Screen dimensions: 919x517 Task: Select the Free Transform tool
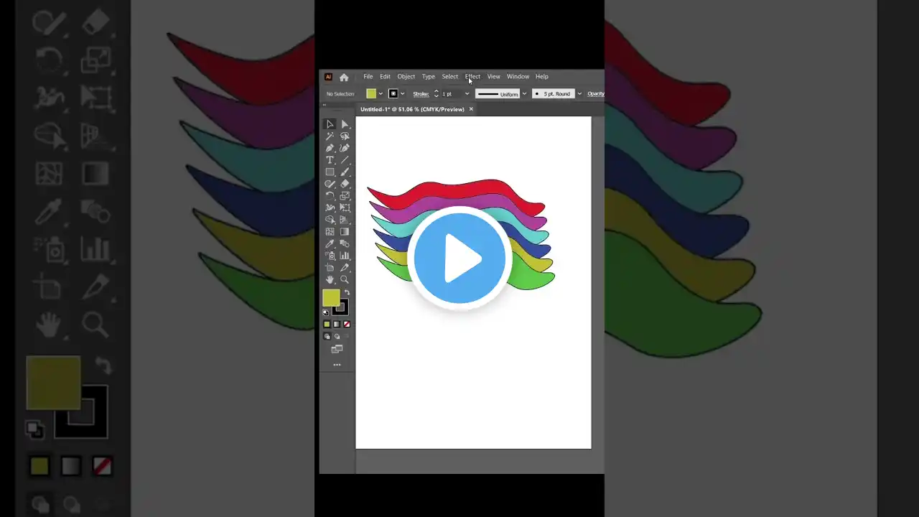pos(345,208)
